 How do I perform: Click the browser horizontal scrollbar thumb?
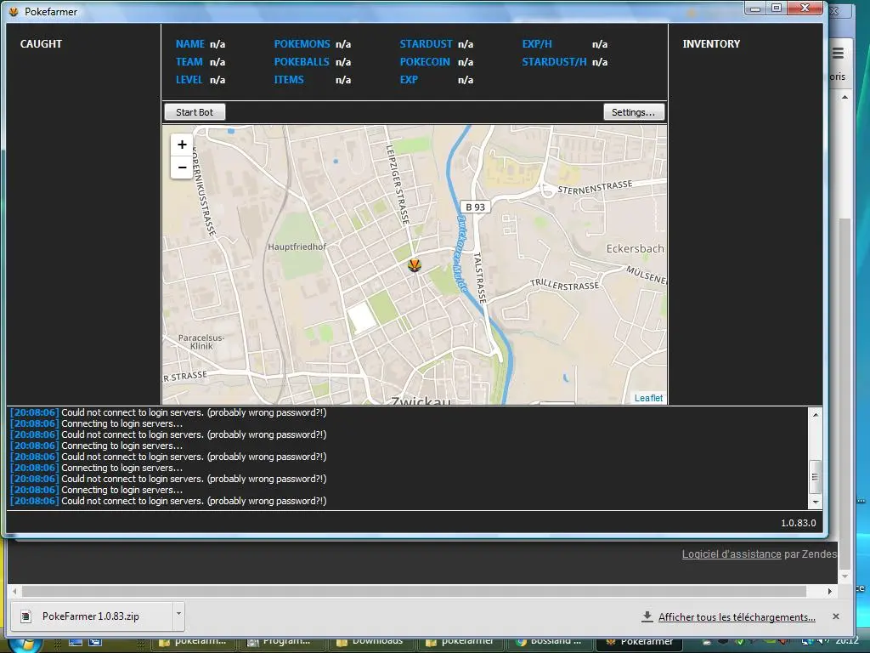click(414, 592)
